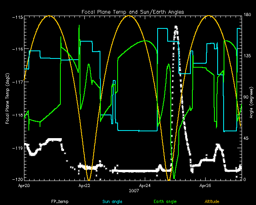This screenshot has height=205, width=256.
Task: Click the 2007 year label under the x-axis
Action: [134, 191]
